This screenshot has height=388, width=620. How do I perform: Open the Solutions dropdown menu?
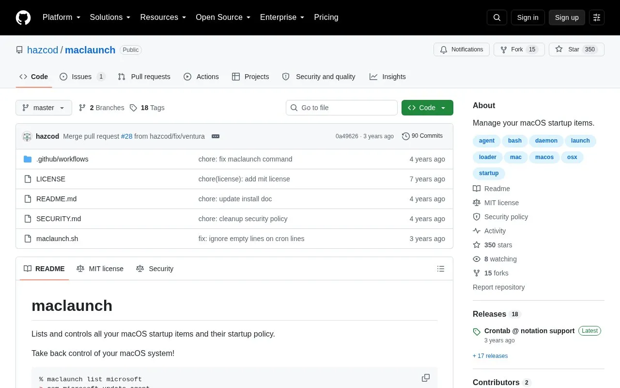pyautogui.click(x=110, y=17)
